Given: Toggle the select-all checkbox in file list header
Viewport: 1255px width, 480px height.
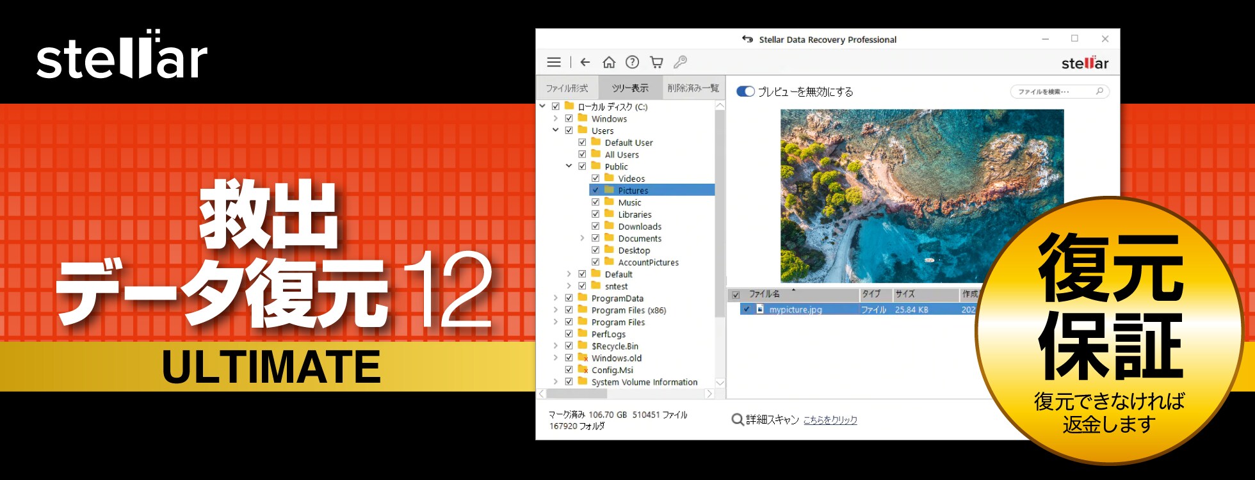Looking at the screenshot, I should coord(736,295).
